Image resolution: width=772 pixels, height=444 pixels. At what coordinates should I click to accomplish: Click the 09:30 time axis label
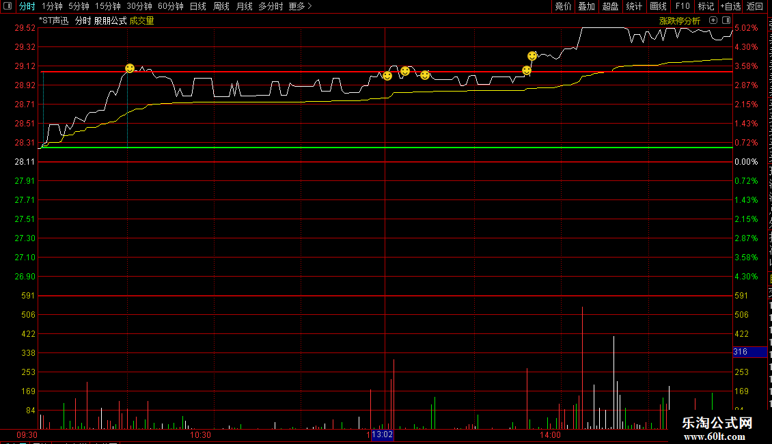27,435
